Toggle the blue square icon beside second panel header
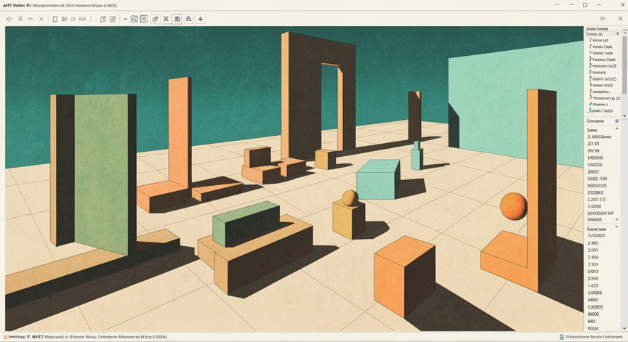 coord(617,121)
